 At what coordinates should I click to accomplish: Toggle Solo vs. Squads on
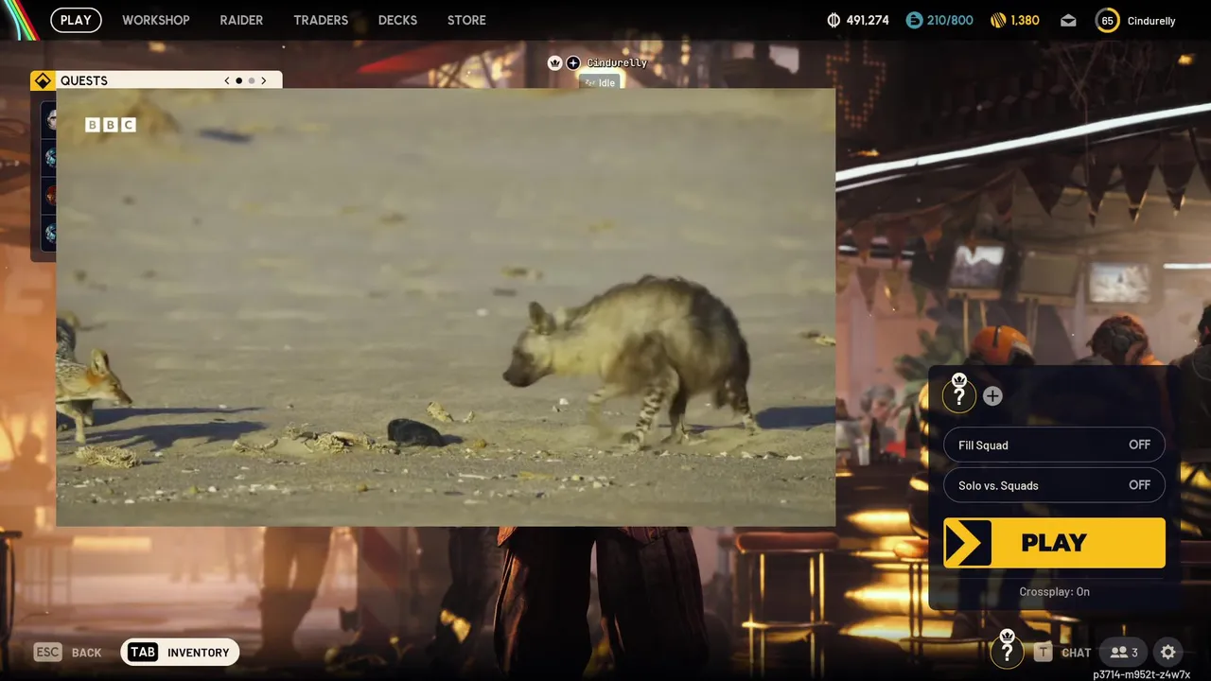click(1054, 485)
